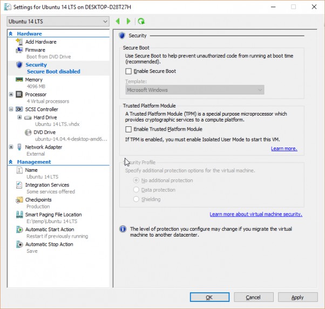The image size is (325, 309).
Task: Enable the Trusted Platform Module checkbox
Action: click(128, 129)
